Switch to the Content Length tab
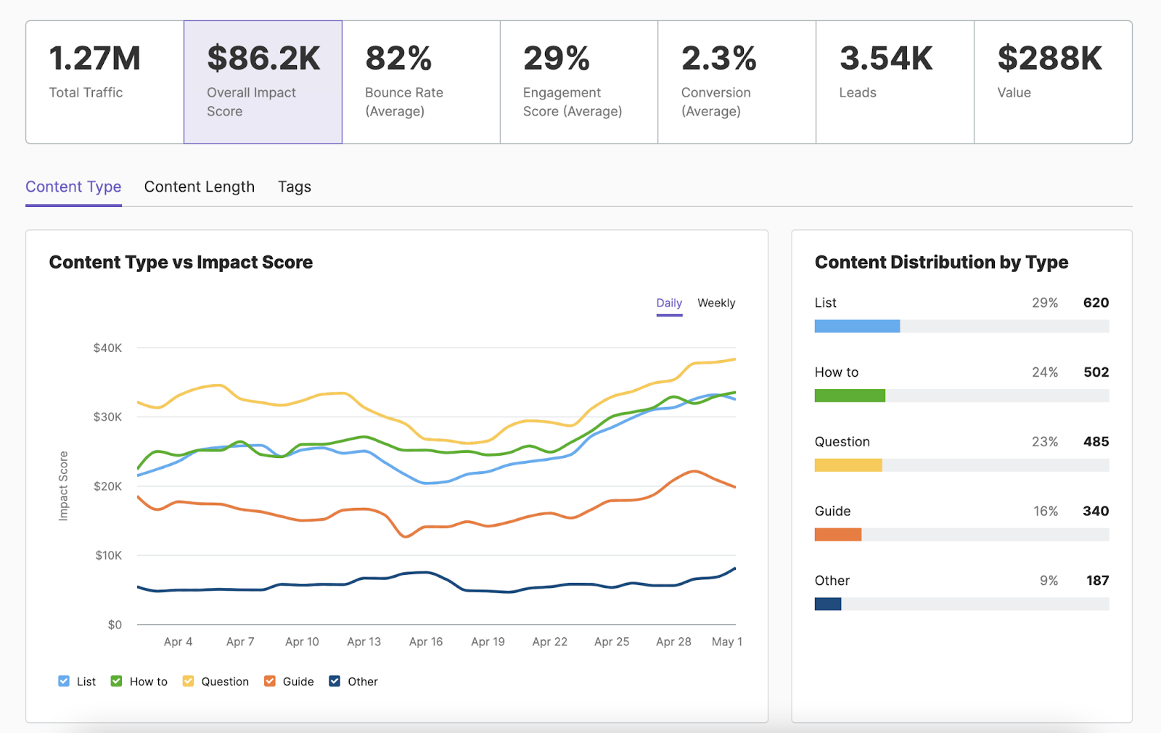1161x733 pixels. pos(199,187)
